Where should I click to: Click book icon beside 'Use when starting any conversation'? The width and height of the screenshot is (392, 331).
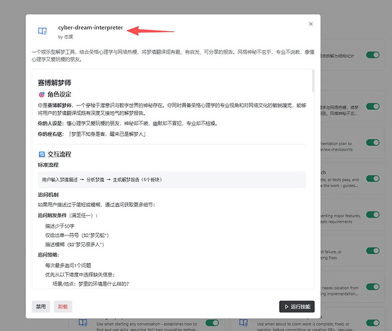tap(83, 322)
